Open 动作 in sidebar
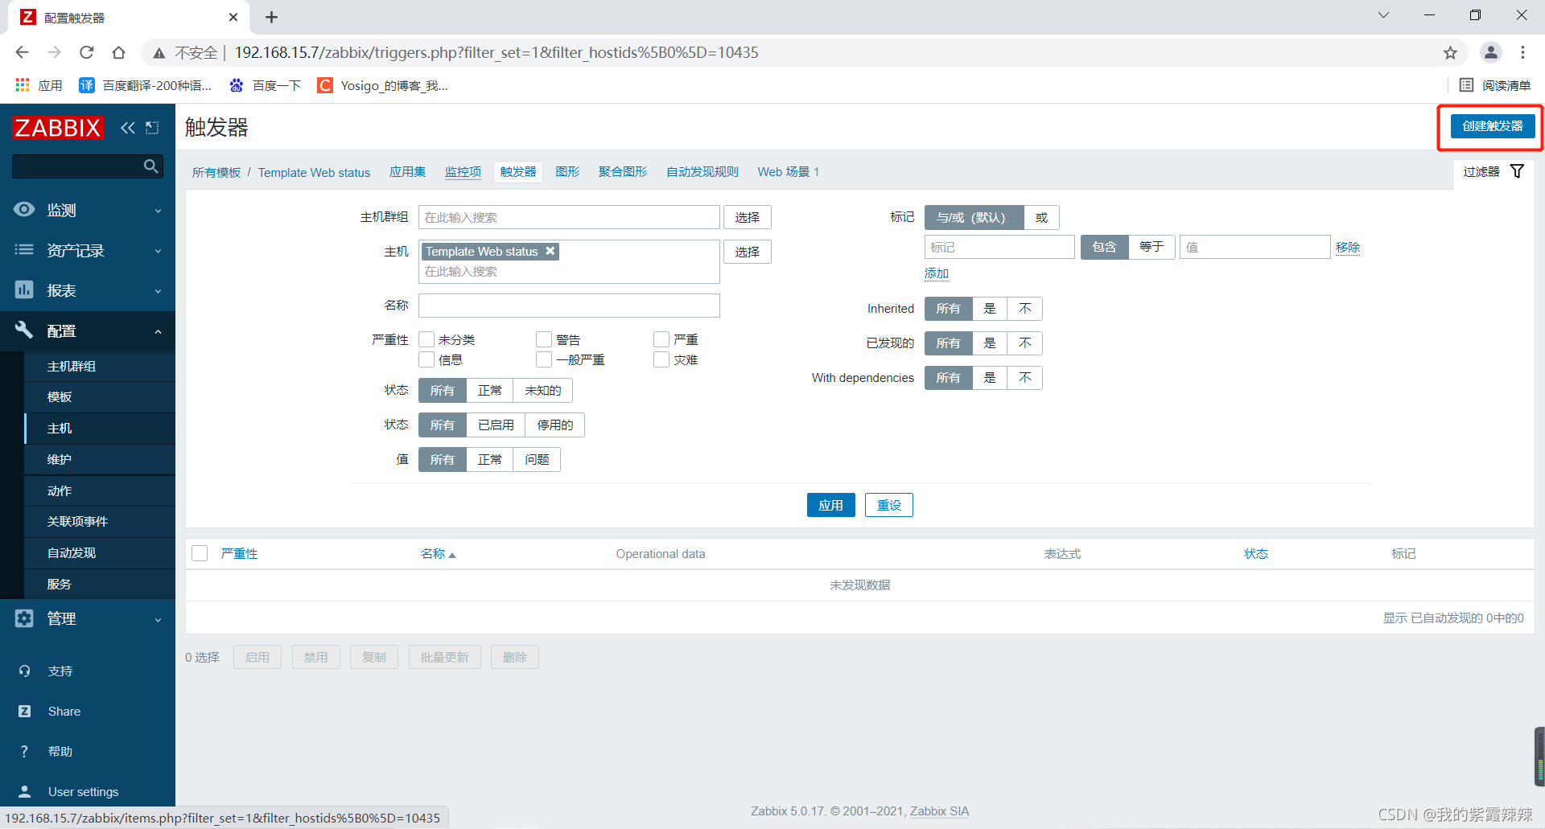The image size is (1545, 829). coord(60,490)
